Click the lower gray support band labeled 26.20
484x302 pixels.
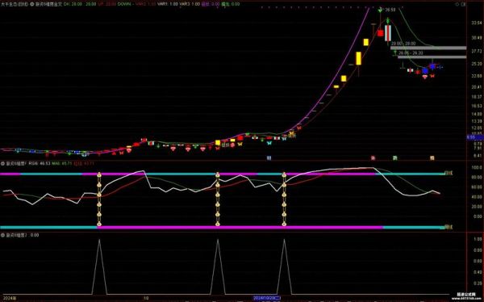[432, 57]
